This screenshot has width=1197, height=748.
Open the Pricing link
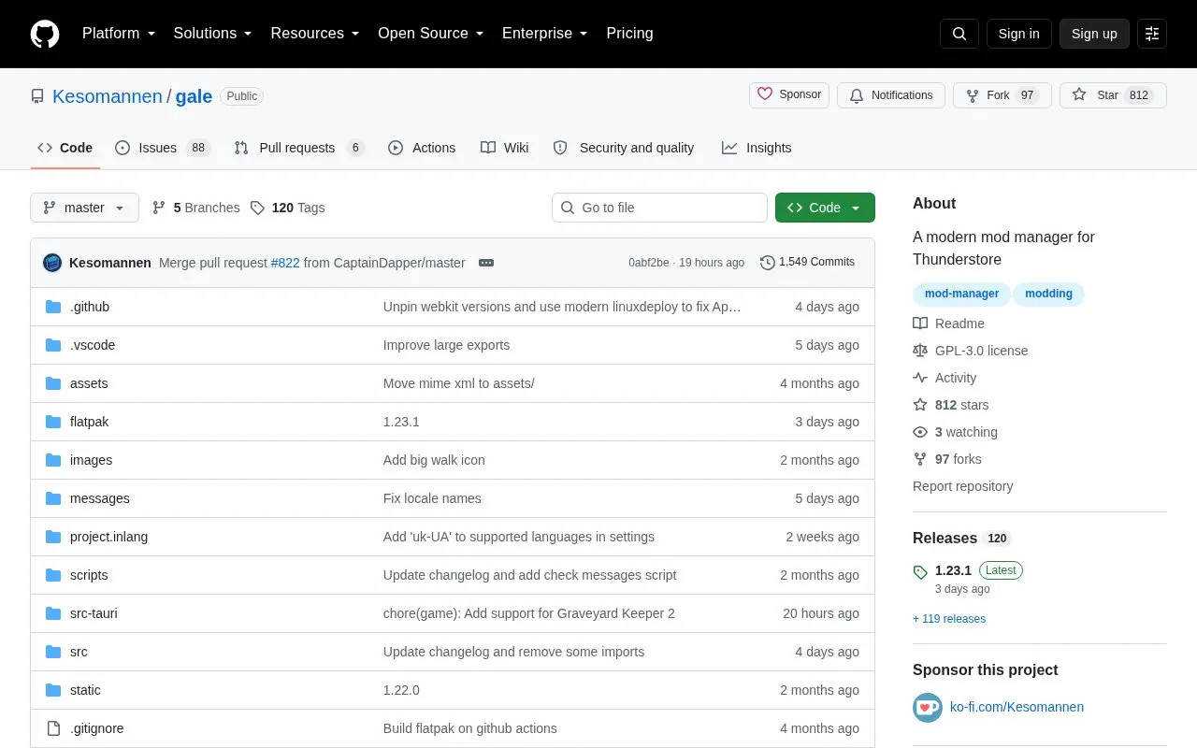629,34
